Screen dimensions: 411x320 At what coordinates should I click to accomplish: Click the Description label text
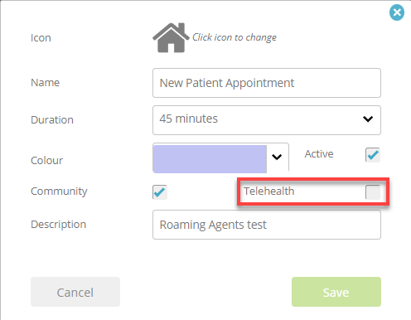point(58,225)
